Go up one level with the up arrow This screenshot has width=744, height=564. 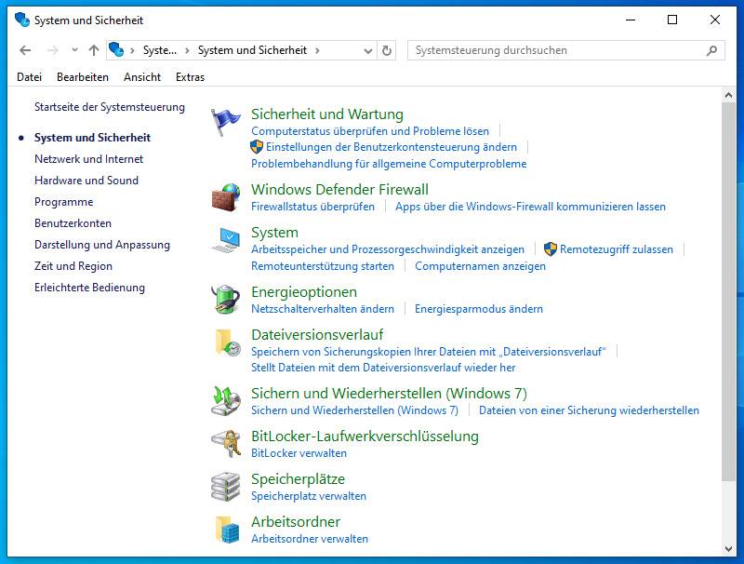(x=93, y=50)
